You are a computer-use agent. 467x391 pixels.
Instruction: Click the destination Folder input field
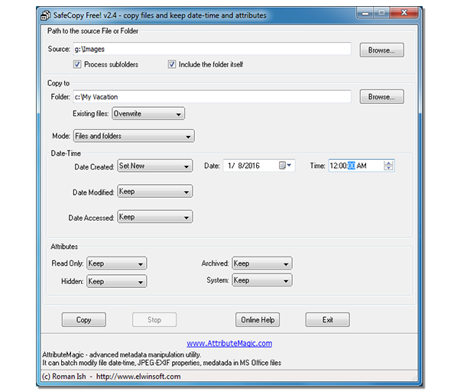pos(212,97)
